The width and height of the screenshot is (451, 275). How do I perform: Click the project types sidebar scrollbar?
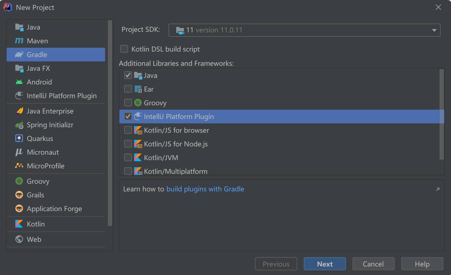pyautogui.click(x=110, y=123)
